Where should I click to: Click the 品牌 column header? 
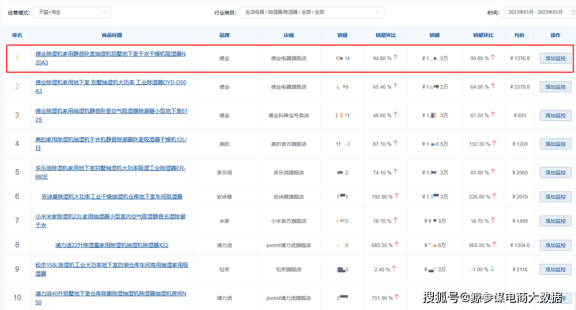(x=224, y=35)
